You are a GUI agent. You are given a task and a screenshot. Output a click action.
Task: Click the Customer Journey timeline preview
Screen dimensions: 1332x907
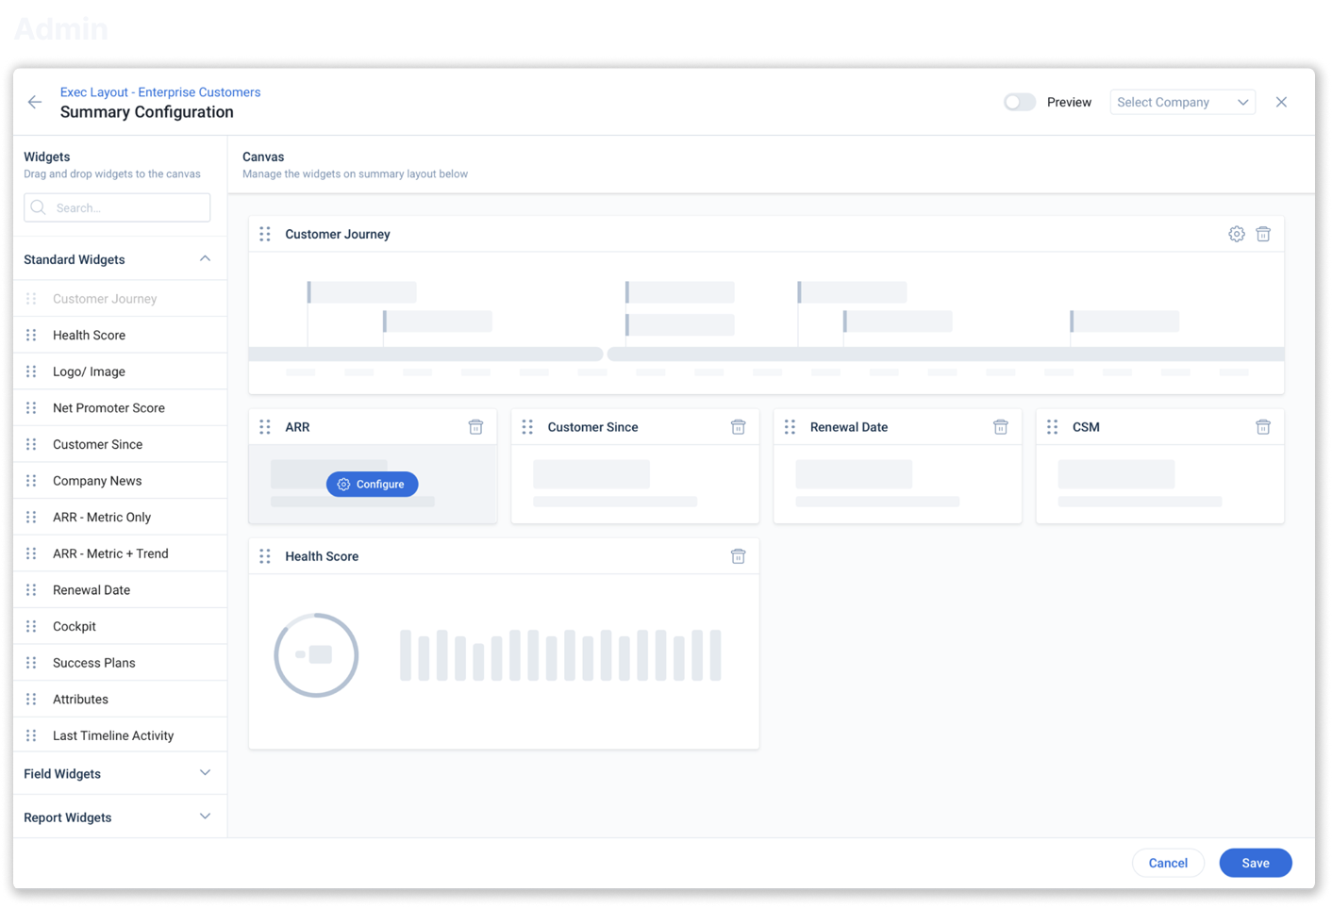[766, 323]
